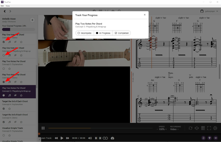Go forward with the right arrow
Viewport: 221px width, 142px height.
10,11
